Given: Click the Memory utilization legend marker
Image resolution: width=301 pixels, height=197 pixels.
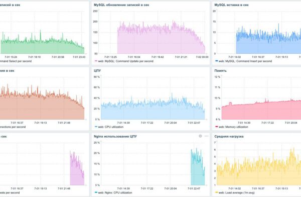Looking at the screenshot, I should coord(217,127).
